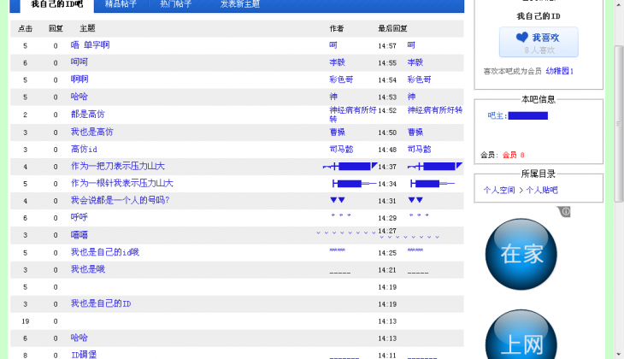Click the heart icon on 我喜欢 button
The height and width of the screenshot is (359, 624).
[521, 38]
